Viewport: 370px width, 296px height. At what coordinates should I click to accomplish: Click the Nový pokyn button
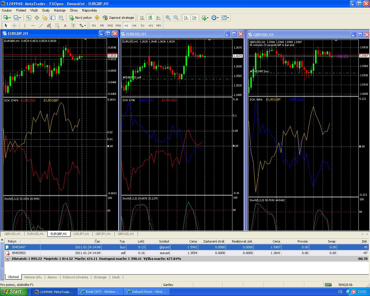[x=81, y=18]
